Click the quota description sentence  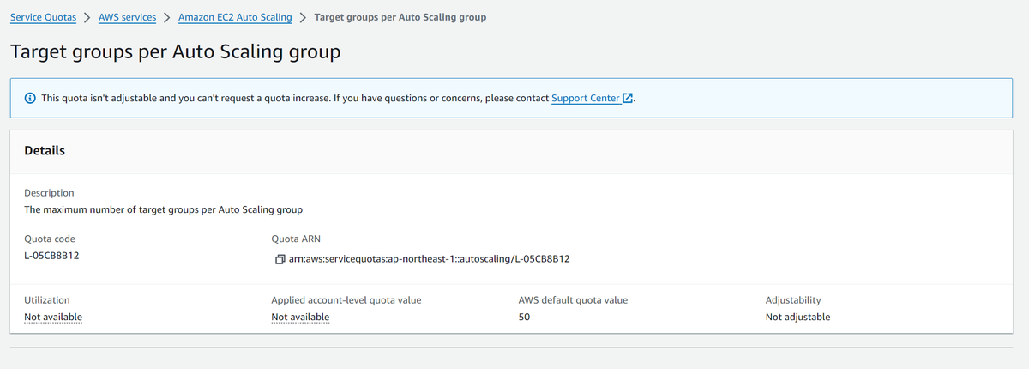[x=163, y=209]
